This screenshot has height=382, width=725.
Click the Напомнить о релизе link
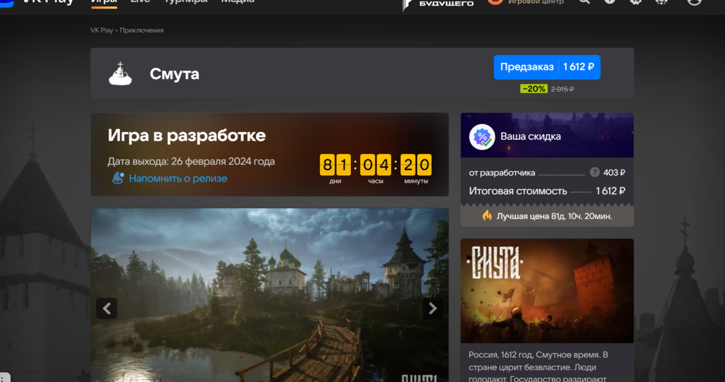click(x=178, y=179)
